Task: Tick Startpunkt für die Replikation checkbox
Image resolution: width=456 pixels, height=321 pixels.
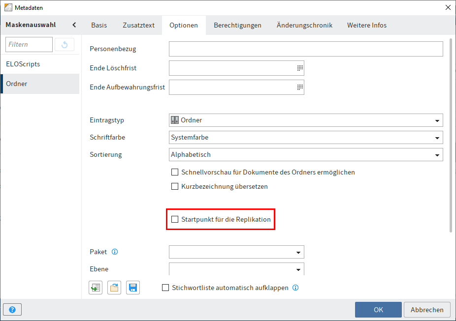Action: 175,219
